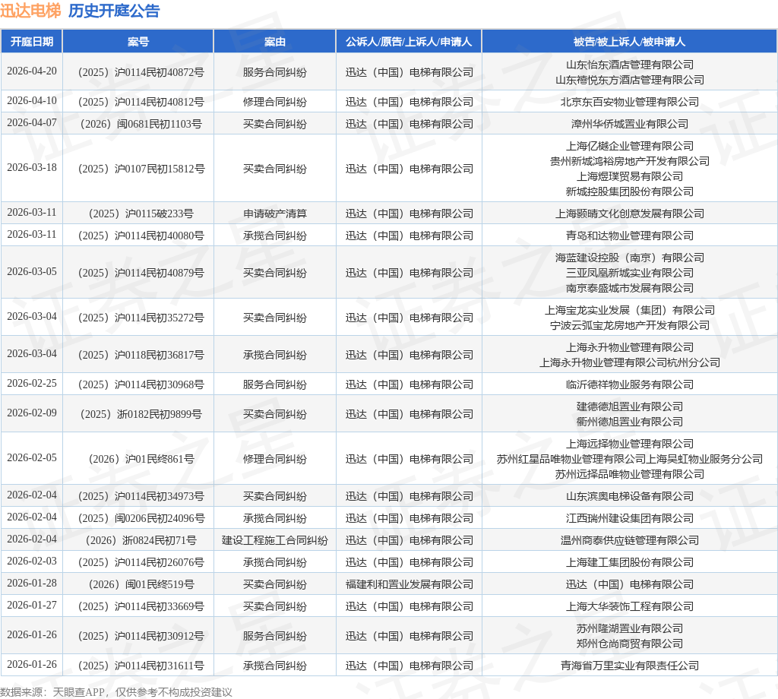Select case number (2025)沪0118民初36817号
778x699 pixels.
click(x=141, y=356)
